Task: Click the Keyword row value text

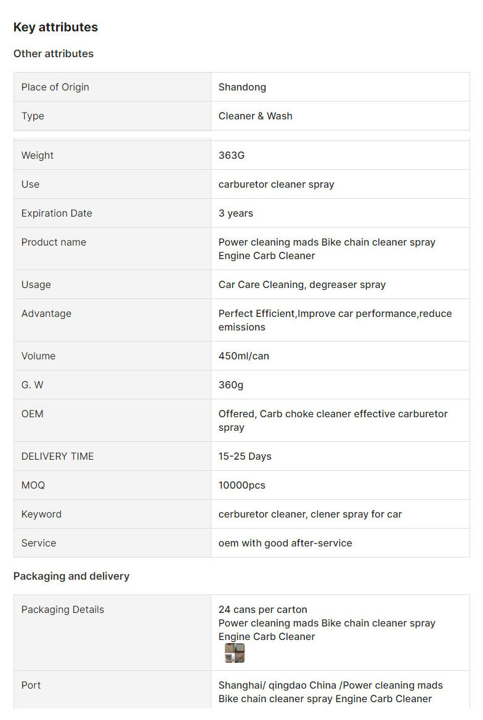Action: tap(310, 514)
